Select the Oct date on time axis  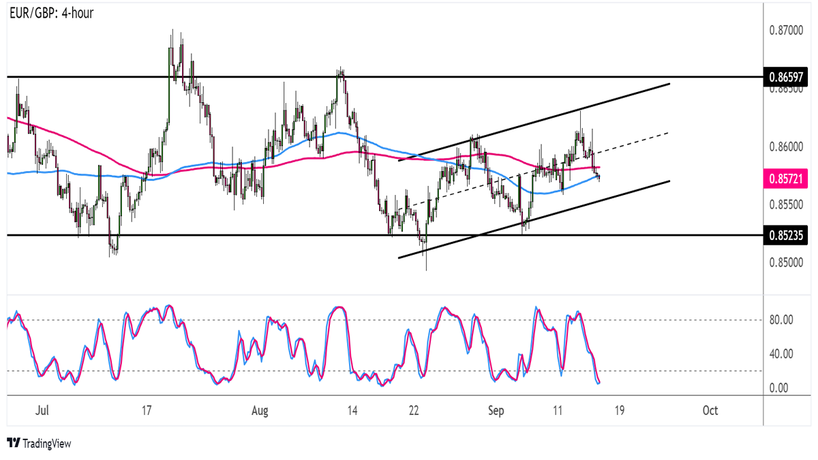click(x=710, y=411)
